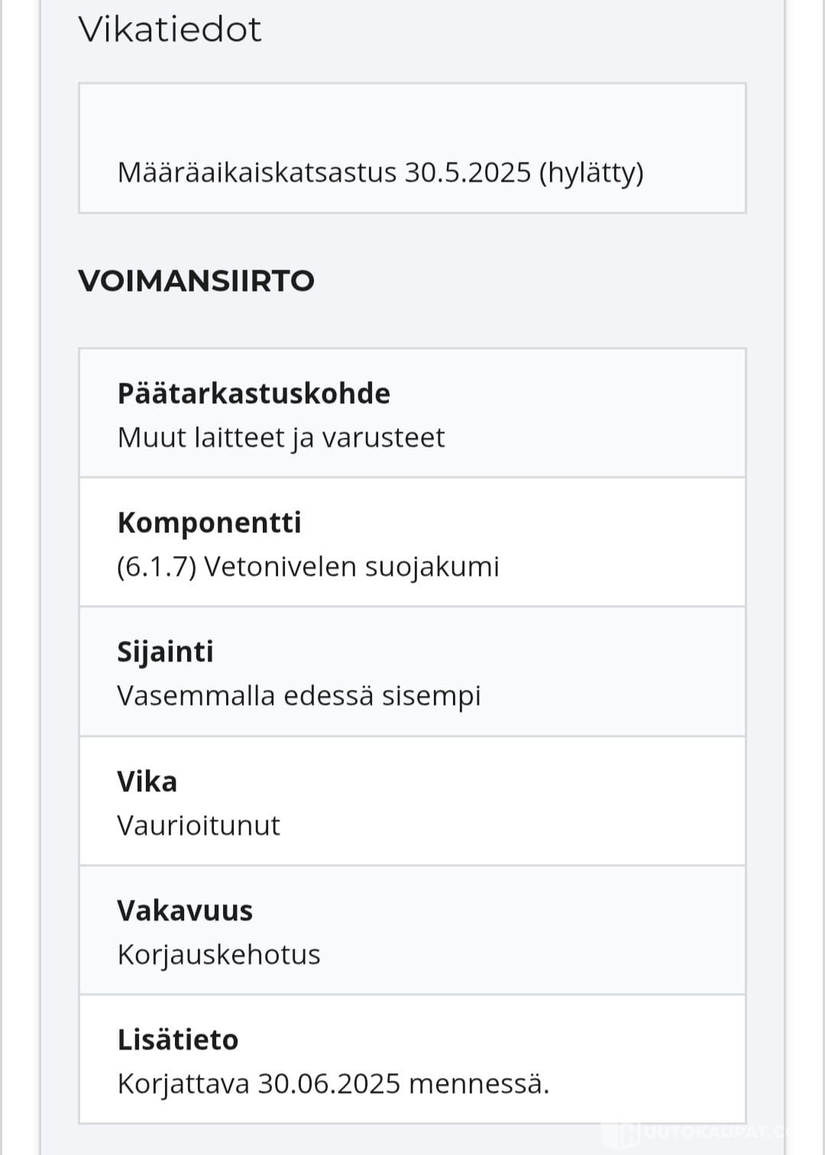
Task: Click the Lisätieto label
Action: coord(178,1040)
